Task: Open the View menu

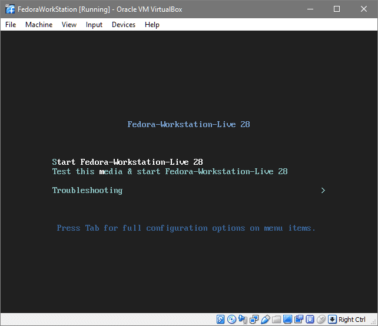Action: [69, 25]
